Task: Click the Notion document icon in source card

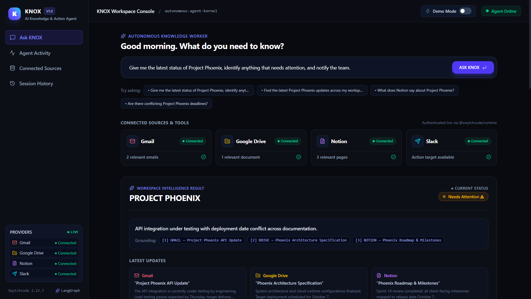Action: tap(322, 141)
